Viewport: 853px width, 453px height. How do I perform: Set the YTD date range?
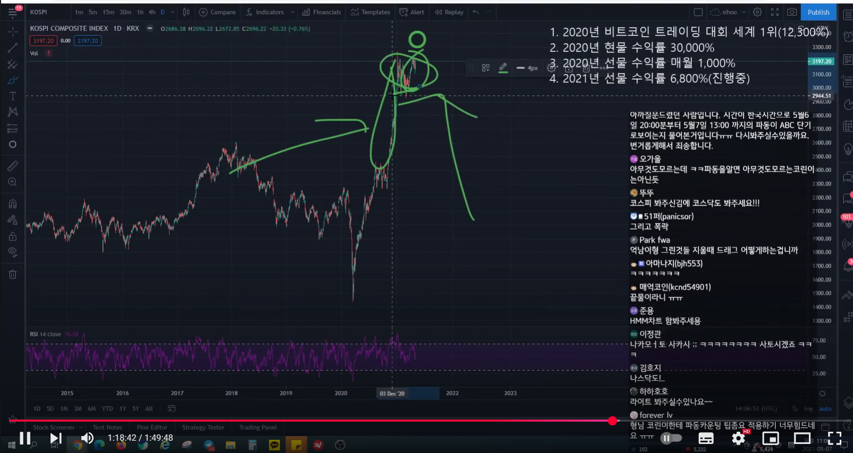[x=107, y=409]
